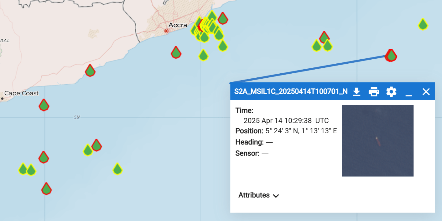The height and width of the screenshot is (221, 442).
Task: Minimize the detection info popup
Action: pos(408,92)
